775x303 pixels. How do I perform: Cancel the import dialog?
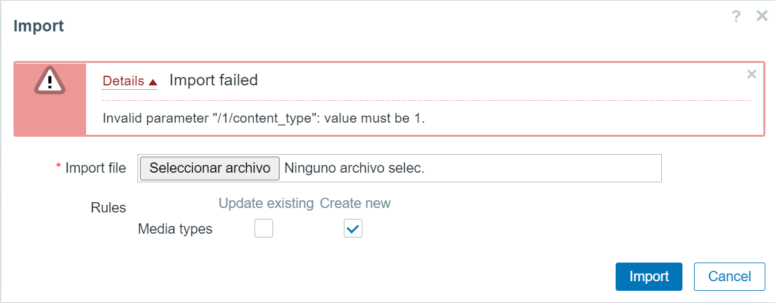(729, 277)
